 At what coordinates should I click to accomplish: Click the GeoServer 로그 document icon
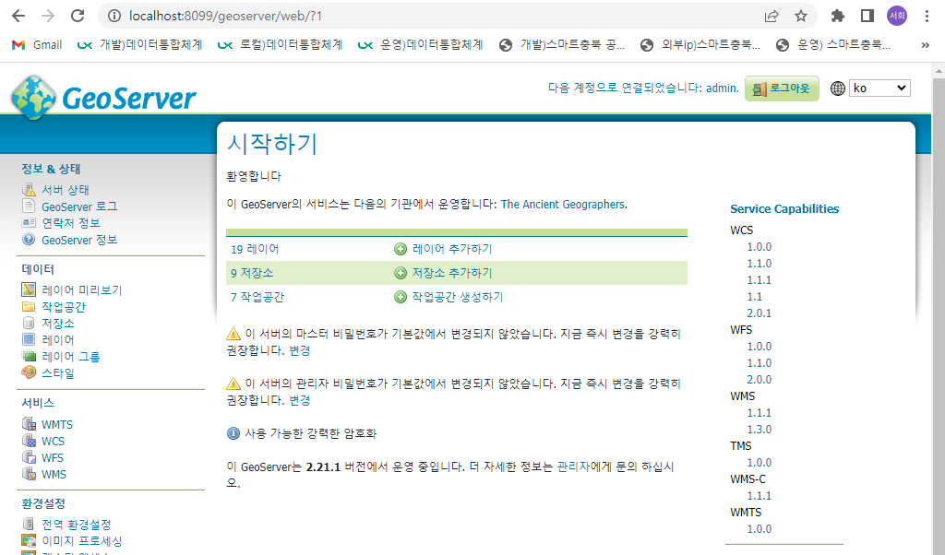29,206
